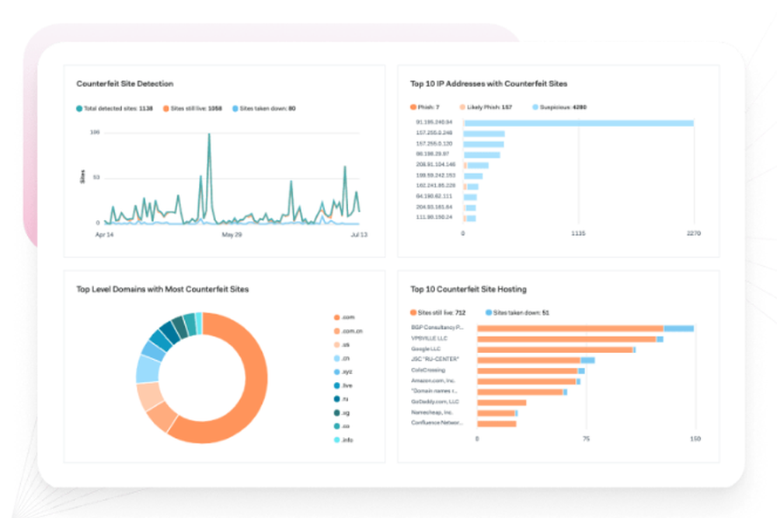Click the 199.59.242.153 IP address label
Screen dimensions: 777x518
coord(436,175)
